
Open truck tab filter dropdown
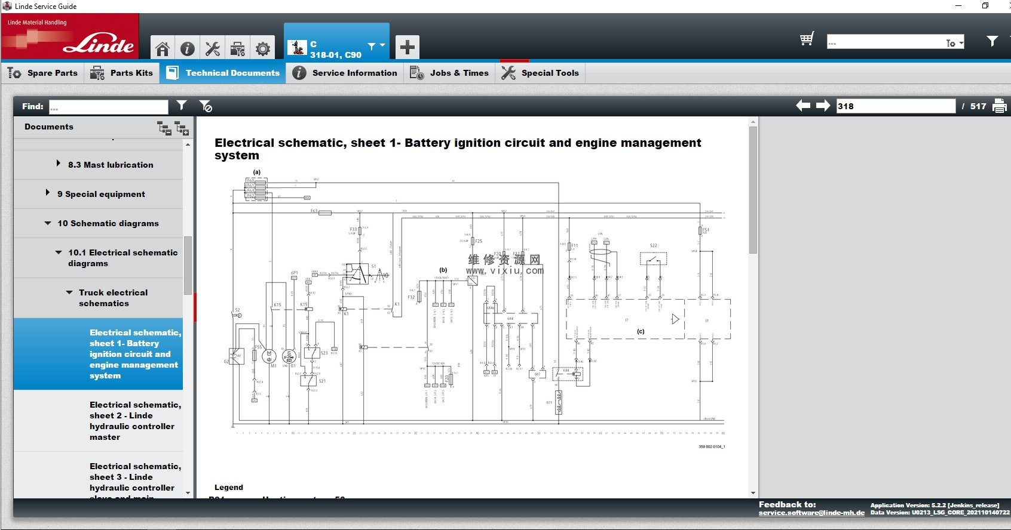376,46
